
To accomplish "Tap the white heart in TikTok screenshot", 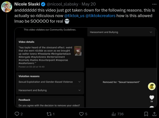I will click(152, 98).
